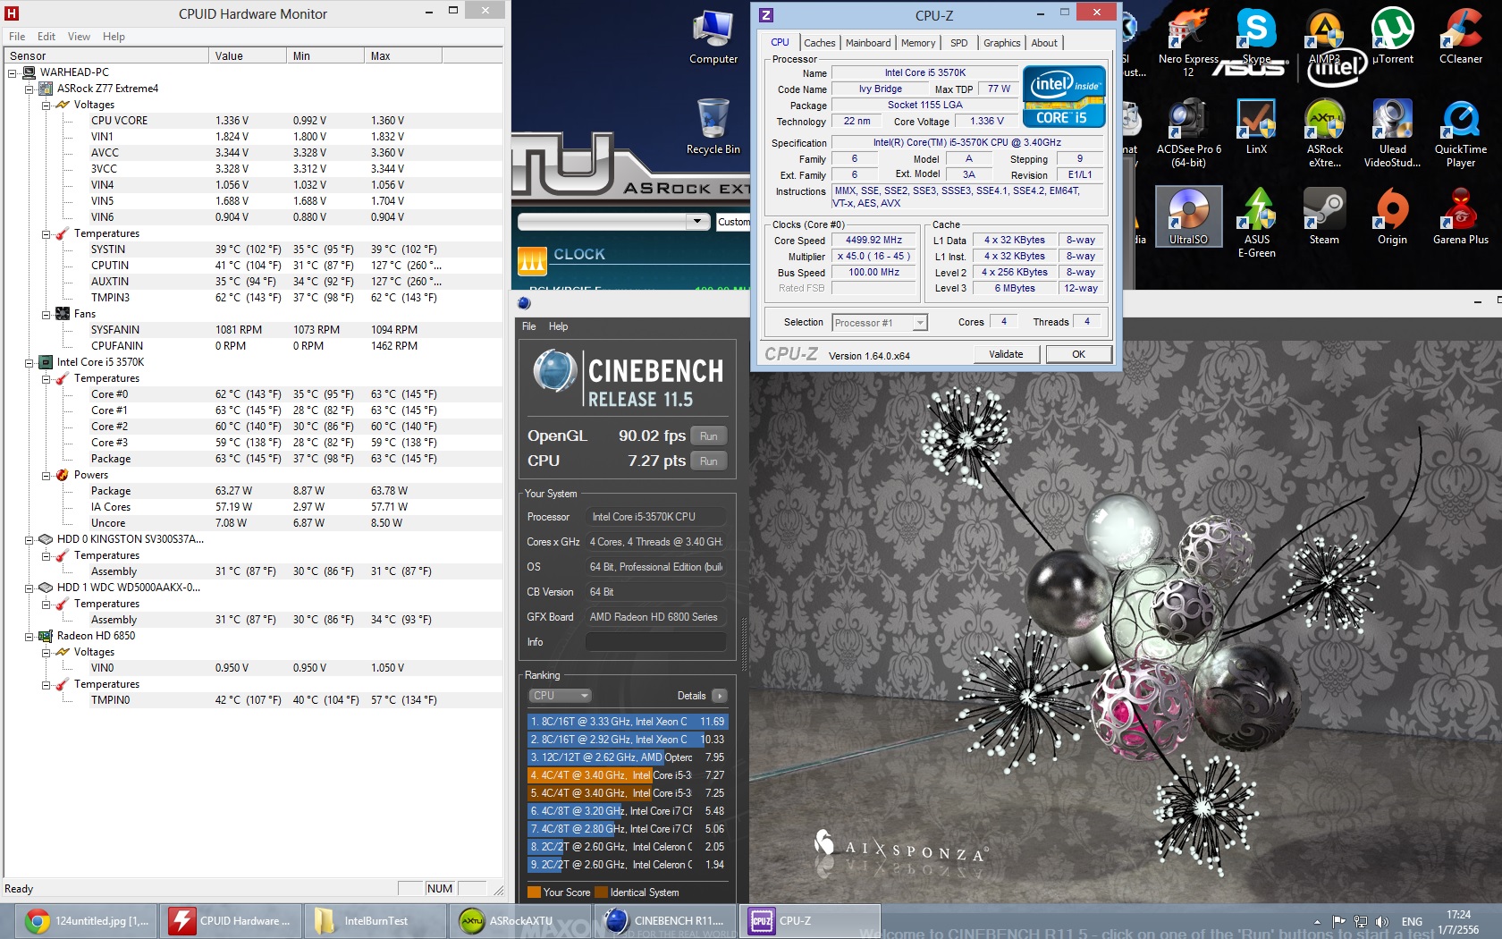
Task: Open the Ranking CPU dropdown in Cinebench
Action: (x=561, y=696)
